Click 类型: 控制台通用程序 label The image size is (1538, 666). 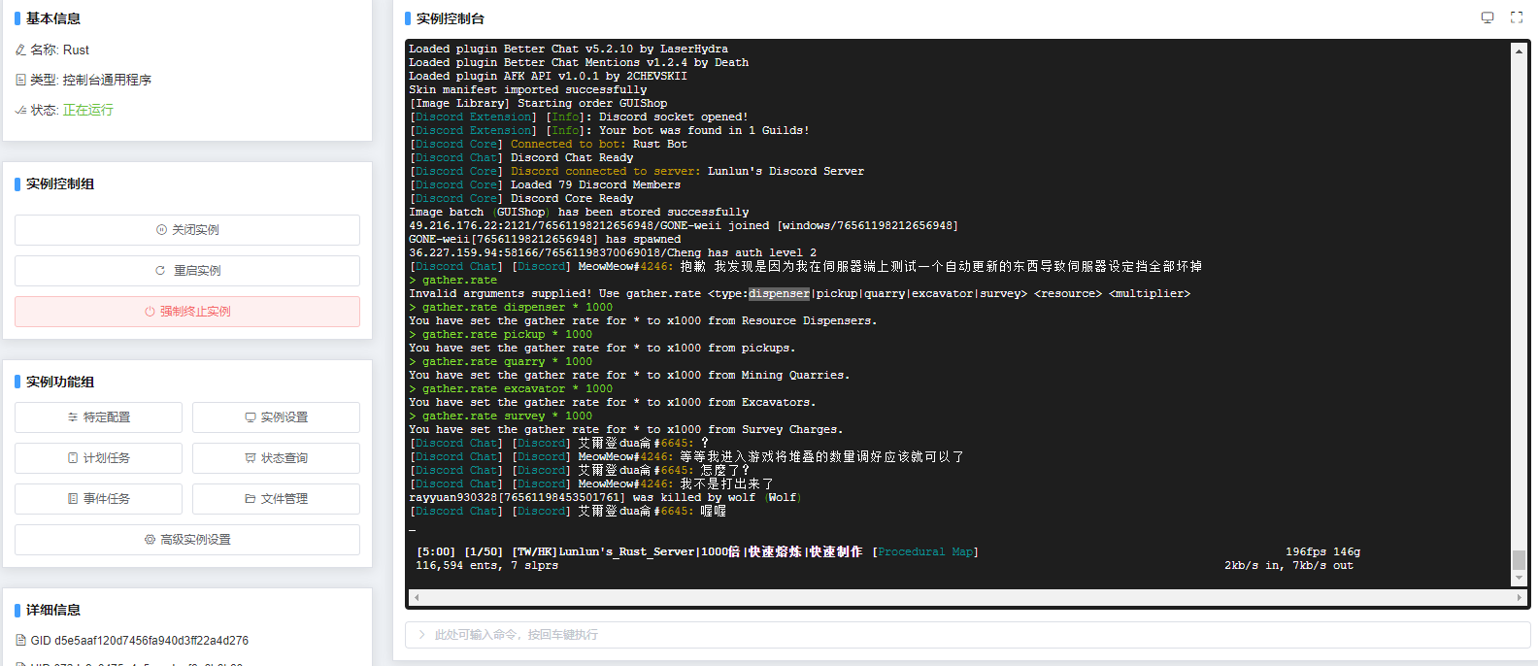point(90,80)
